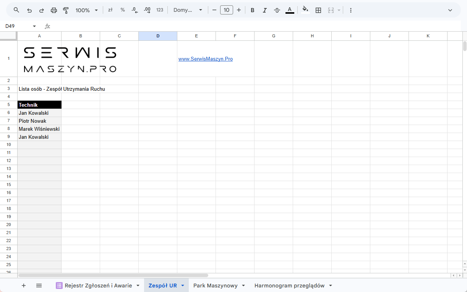
Task: Expand the Zespół UR tab menu arrow
Action: pos(183,286)
